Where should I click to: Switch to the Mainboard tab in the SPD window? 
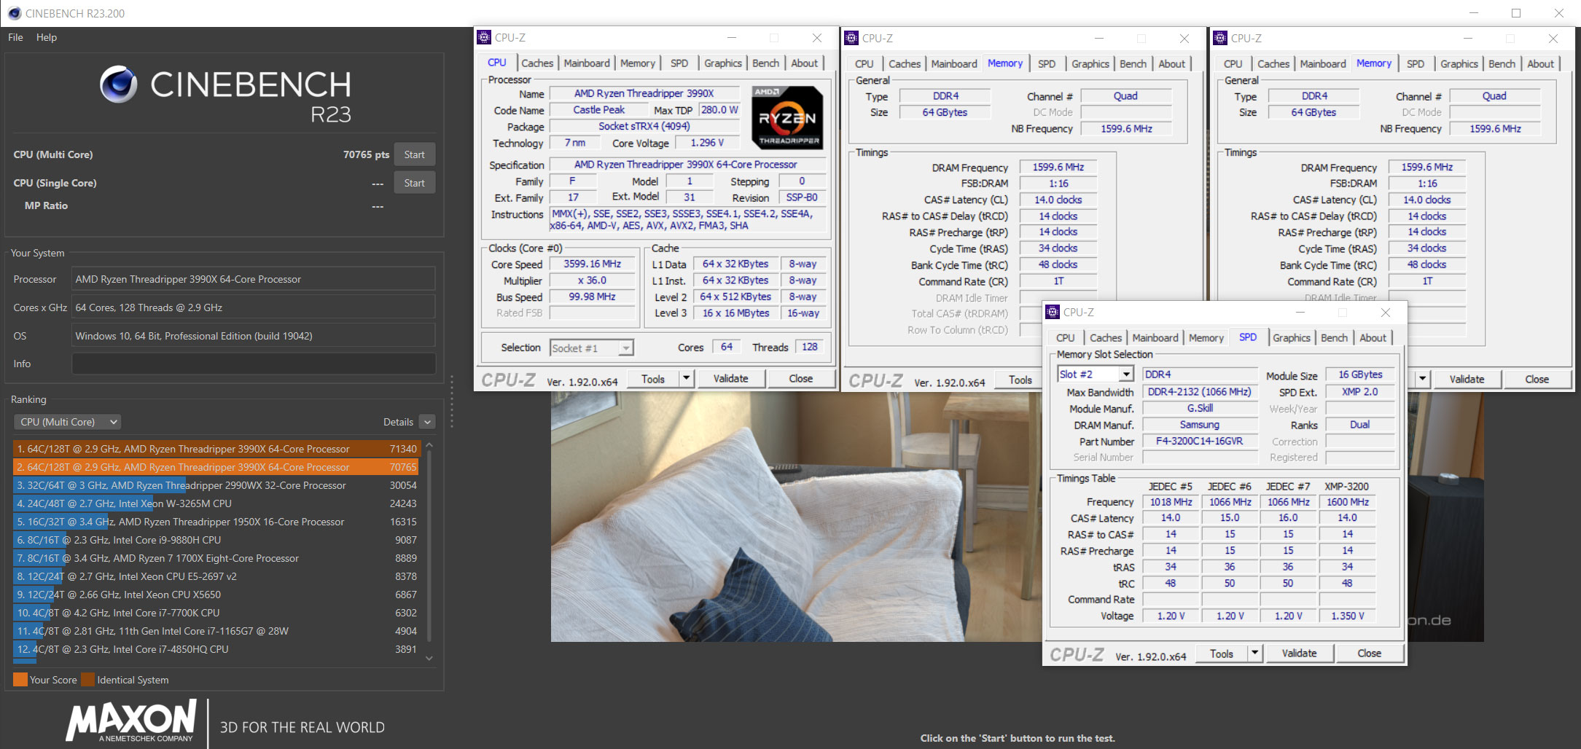point(1155,338)
